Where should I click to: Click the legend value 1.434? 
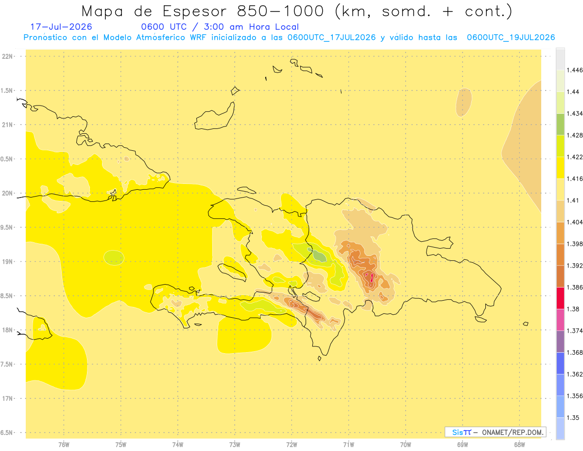575,114
